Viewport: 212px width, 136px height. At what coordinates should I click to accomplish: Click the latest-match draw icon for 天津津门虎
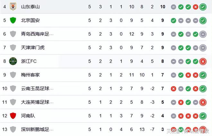[x=203, y=48]
